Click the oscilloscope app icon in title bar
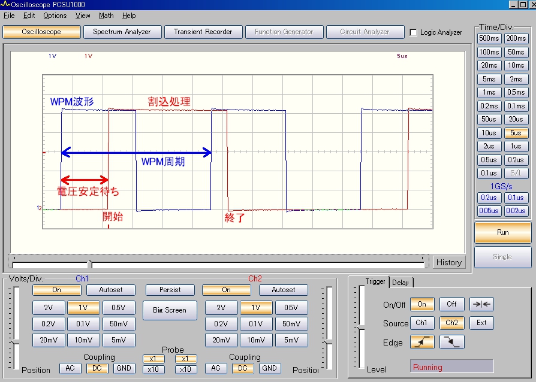The height and width of the screenshot is (382, 536). pos(5,4)
